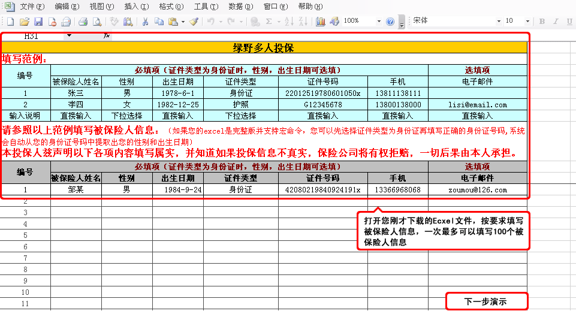Click the 下一步演示 button
Viewport: 576px width, 326px height.
pos(486,301)
